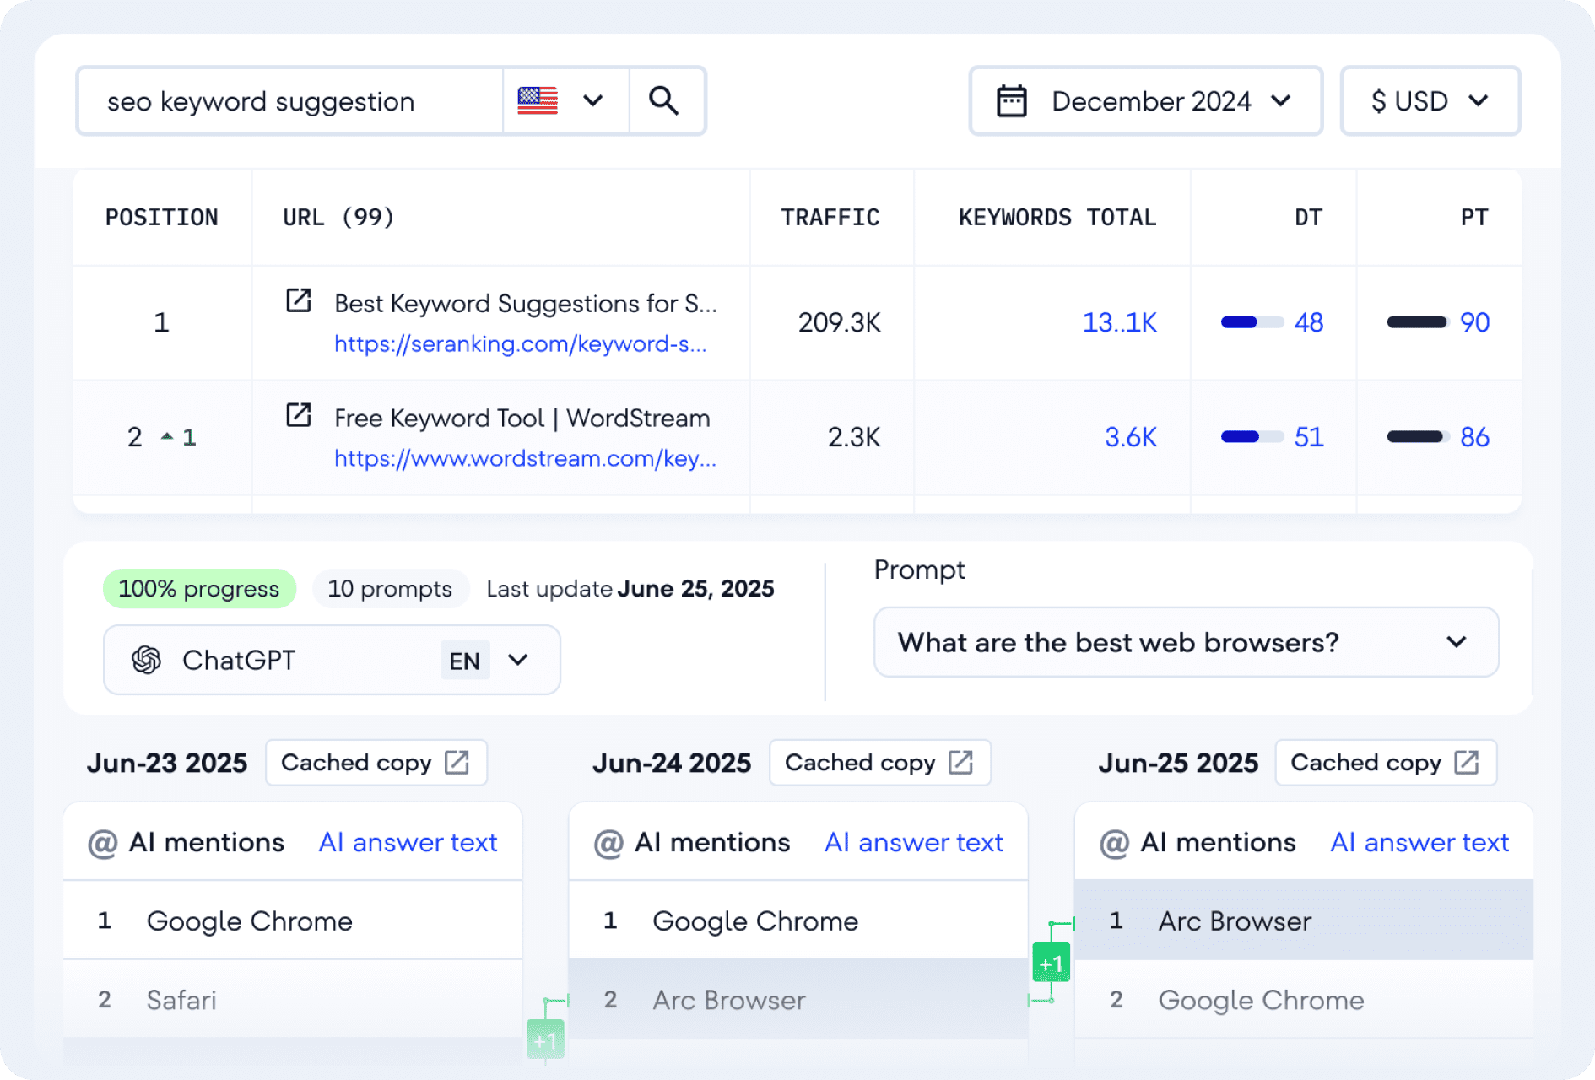Select Safari row in Jun-23 list
Image resolution: width=1595 pixels, height=1080 pixels.
point(293,1000)
